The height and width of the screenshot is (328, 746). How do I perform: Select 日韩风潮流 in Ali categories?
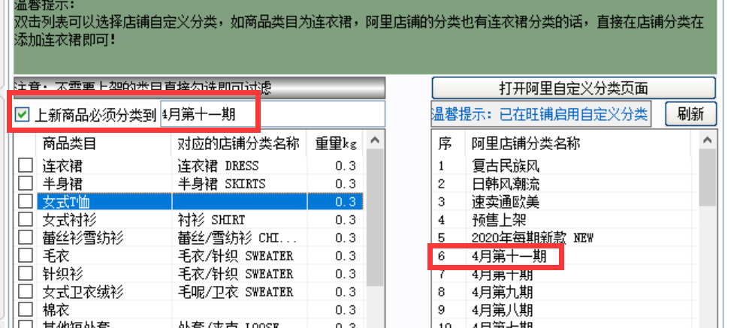point(506,183)
